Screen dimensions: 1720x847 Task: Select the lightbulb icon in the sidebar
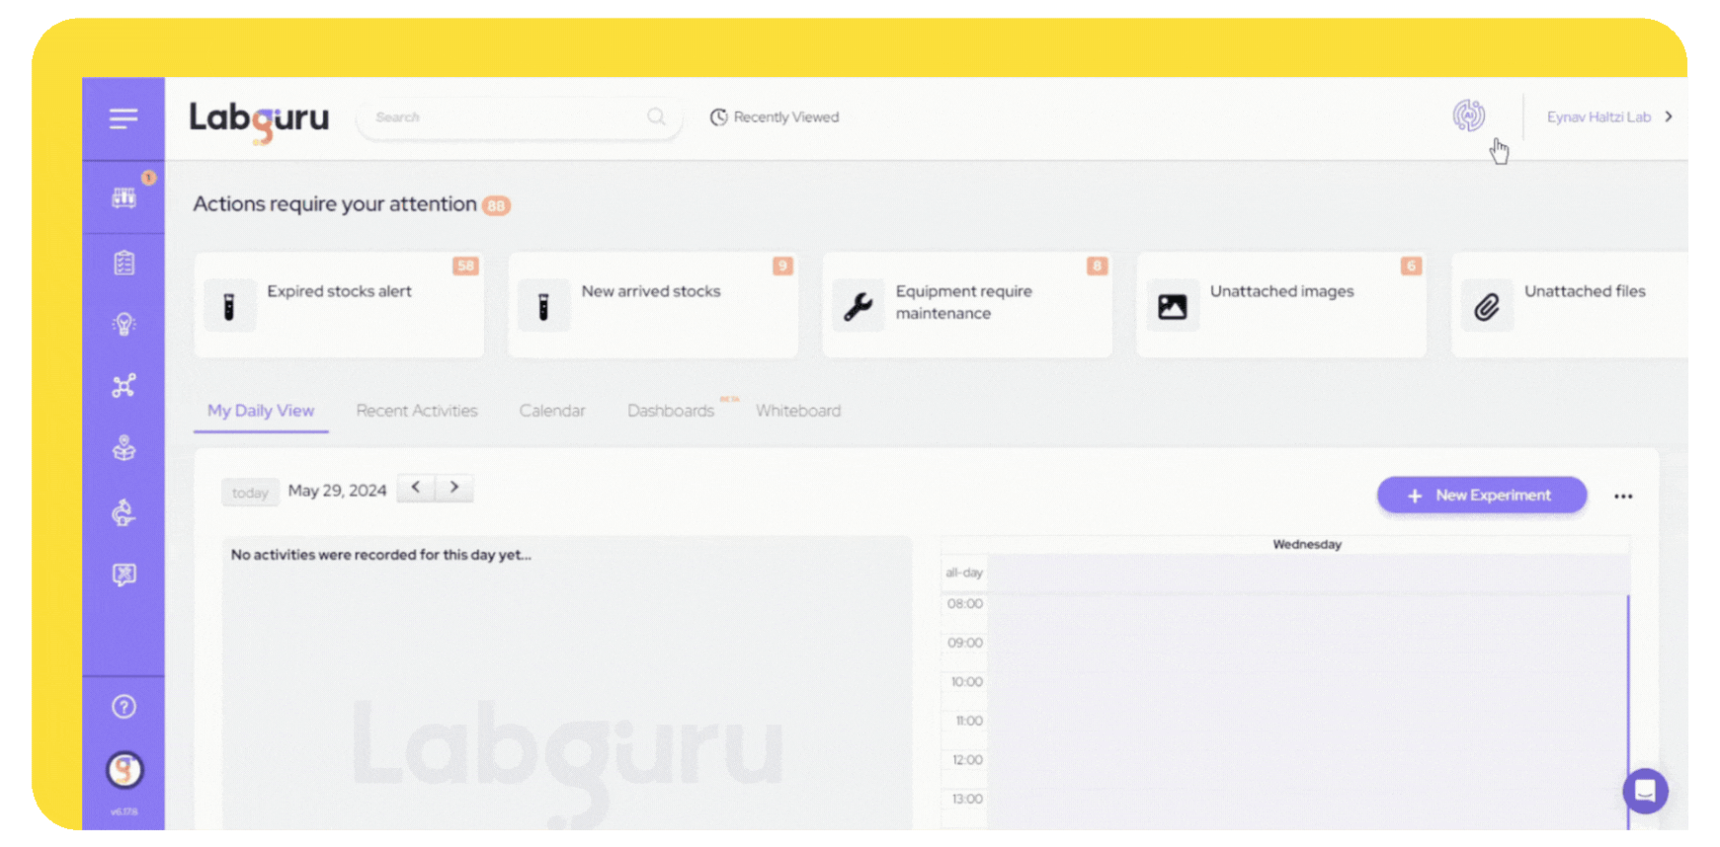tap(124, 324)
